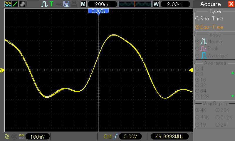
Task: Click the floppy disk save icon
Action: [x=66, y=4]
